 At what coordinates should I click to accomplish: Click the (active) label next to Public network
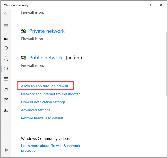pos(74,58)
